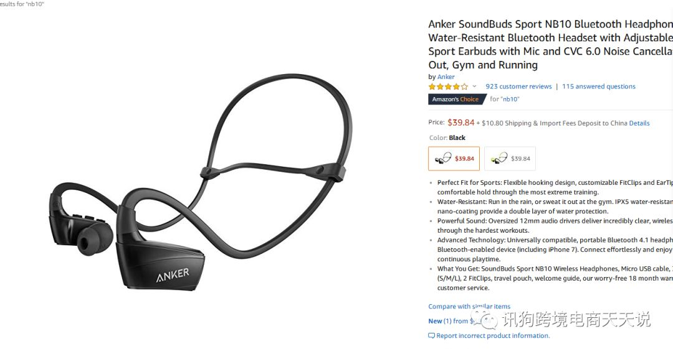The height and width of the screenshot is (349, 673).
Task: Click the "nb10" keyword link beside badge
Action: click(510, 99)
